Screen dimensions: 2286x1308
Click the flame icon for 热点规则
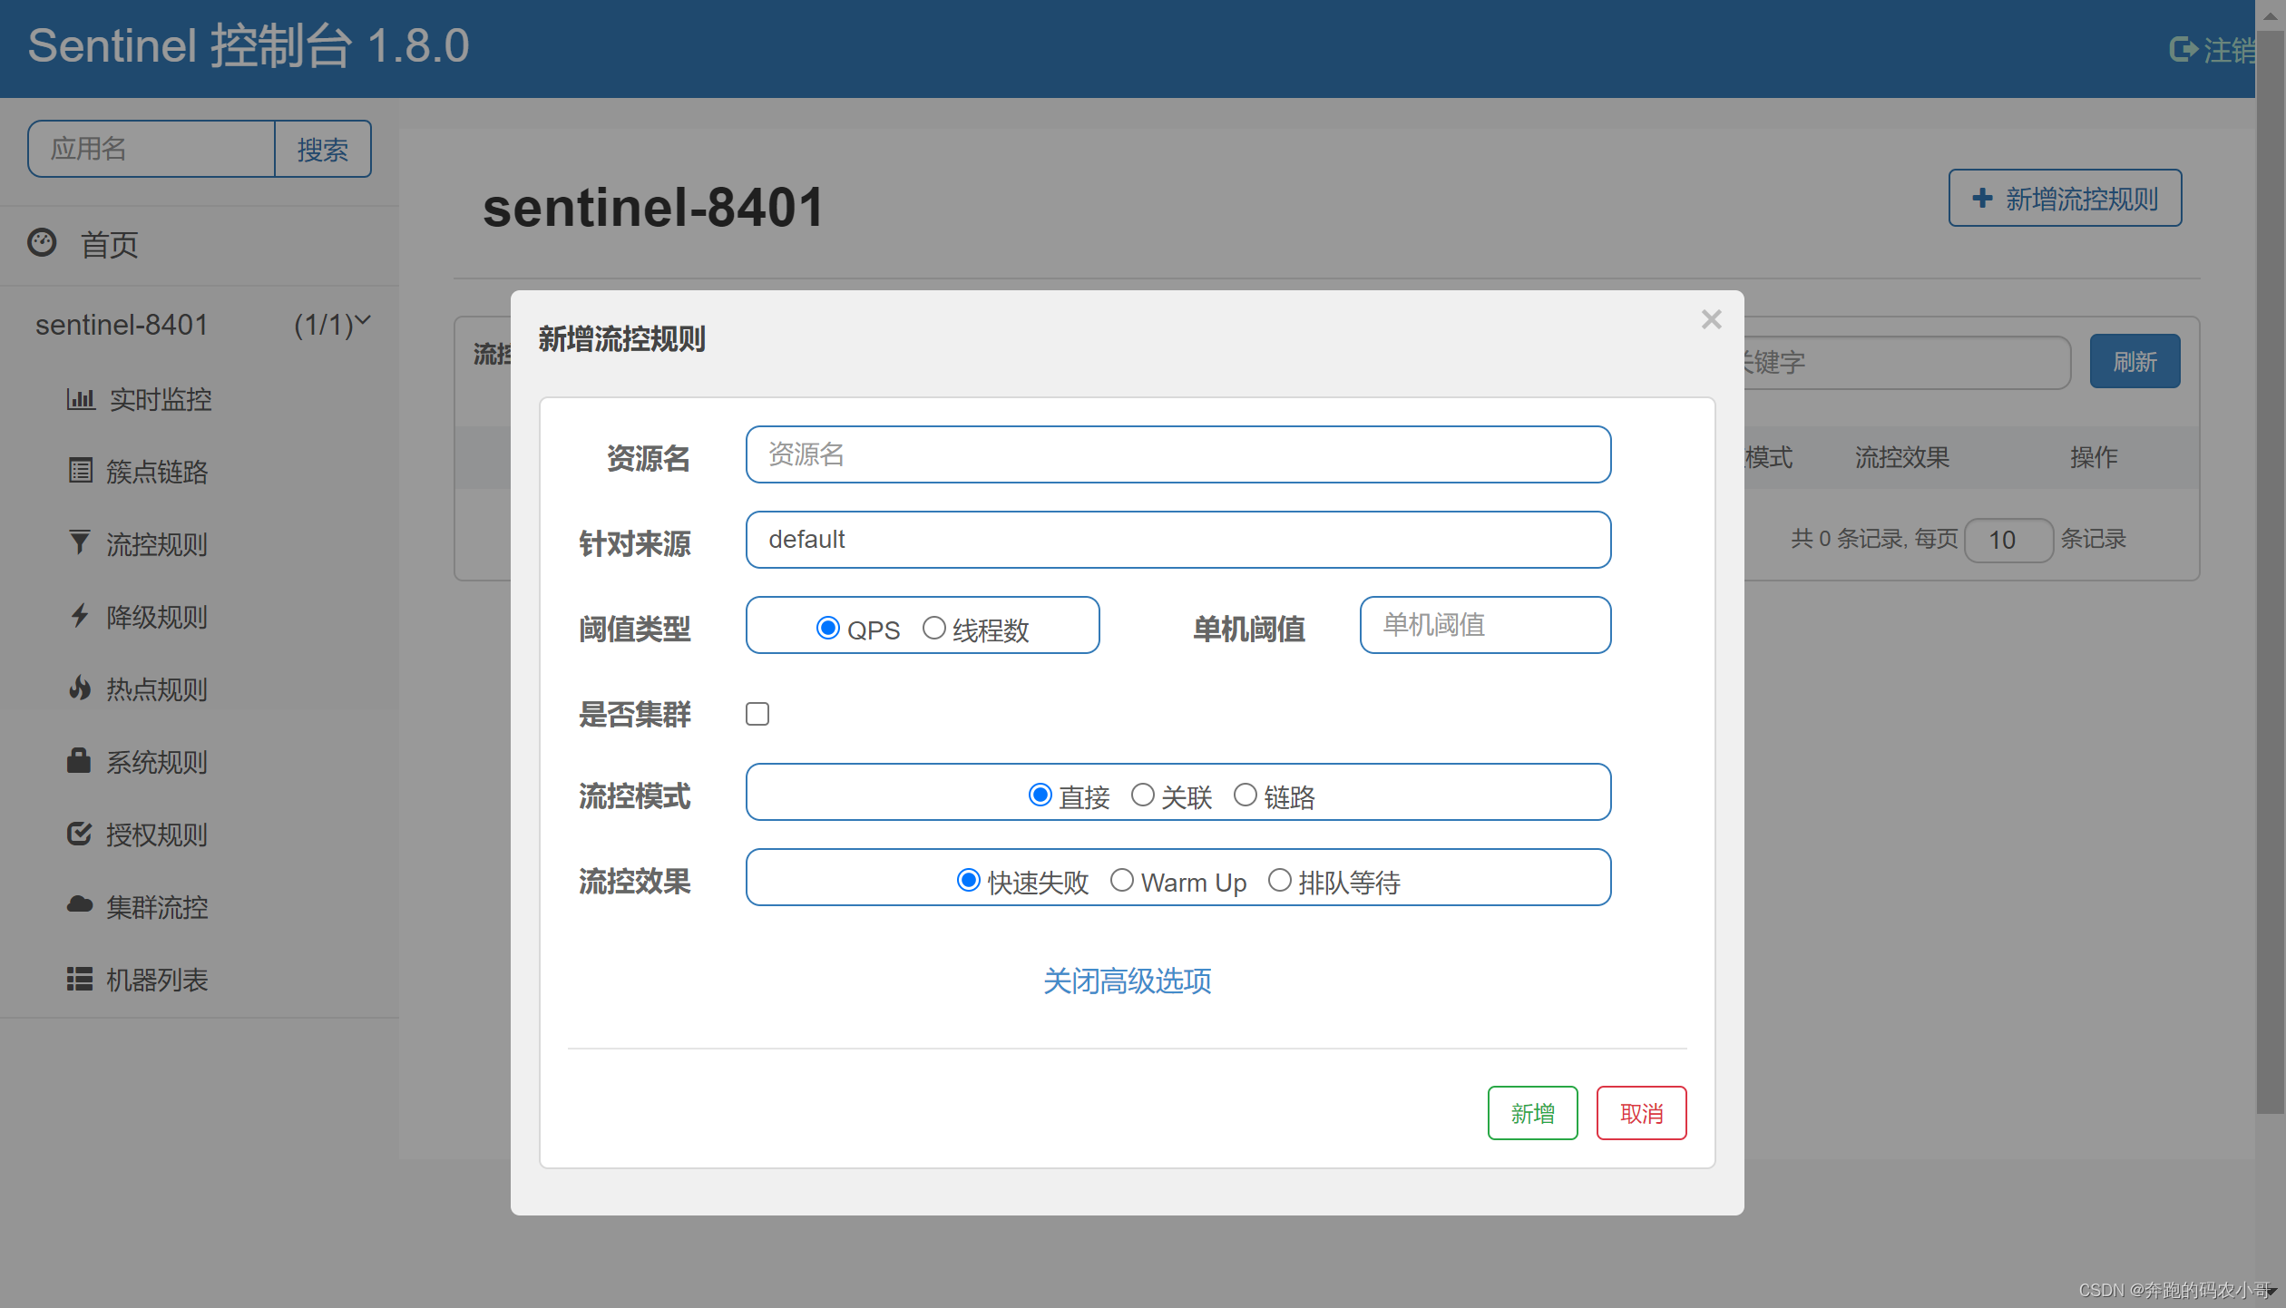point(80,688)
